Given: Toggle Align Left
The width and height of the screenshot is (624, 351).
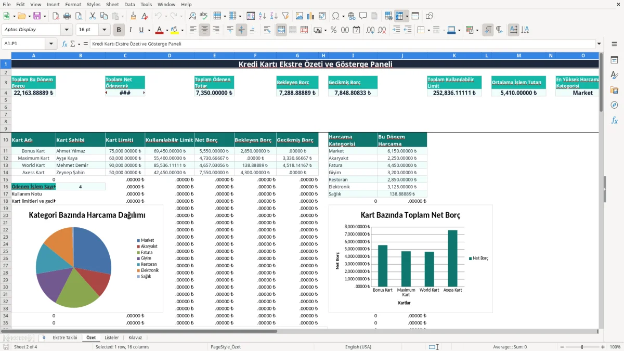Looking at the screenshot, I should pos(193,30).
